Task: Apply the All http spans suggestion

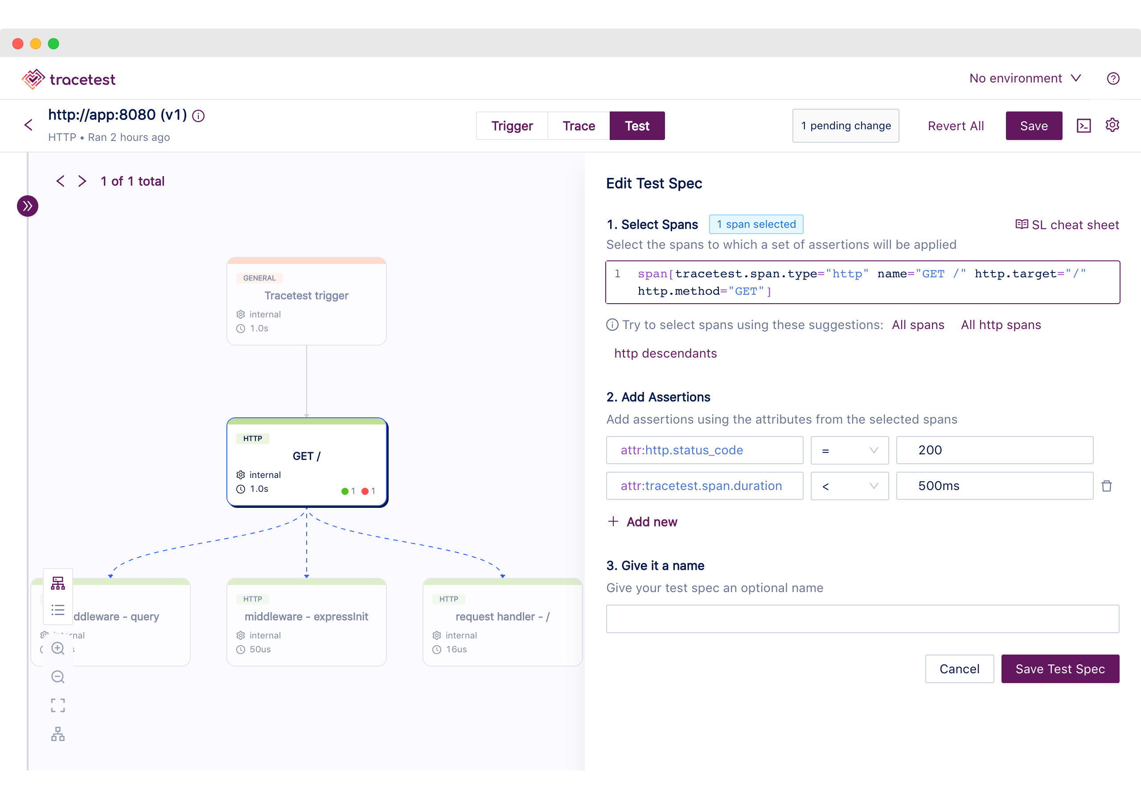Action: (x=1000, y=325)
